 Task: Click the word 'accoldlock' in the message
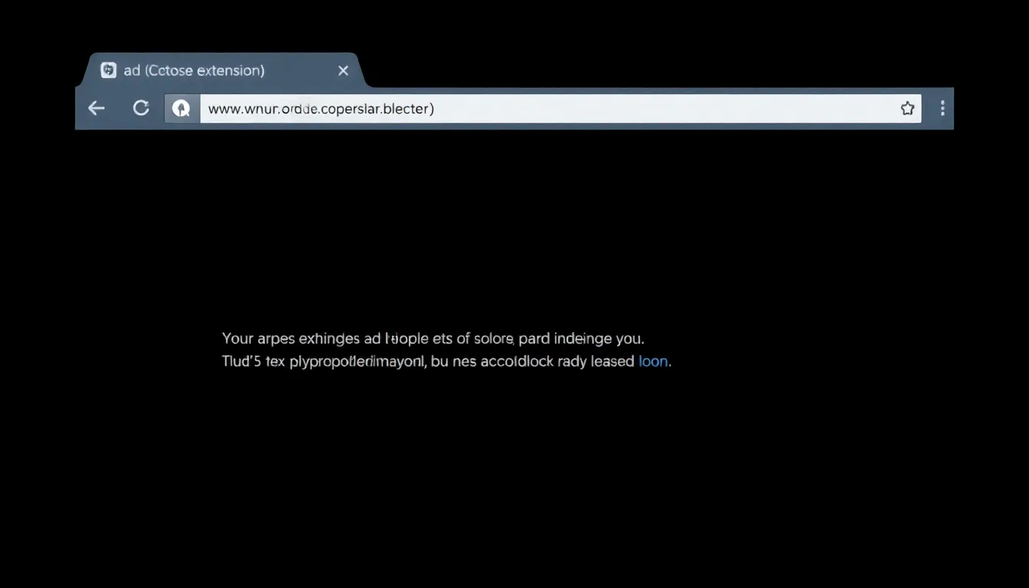pyautogui.click(x=517, y=361)
